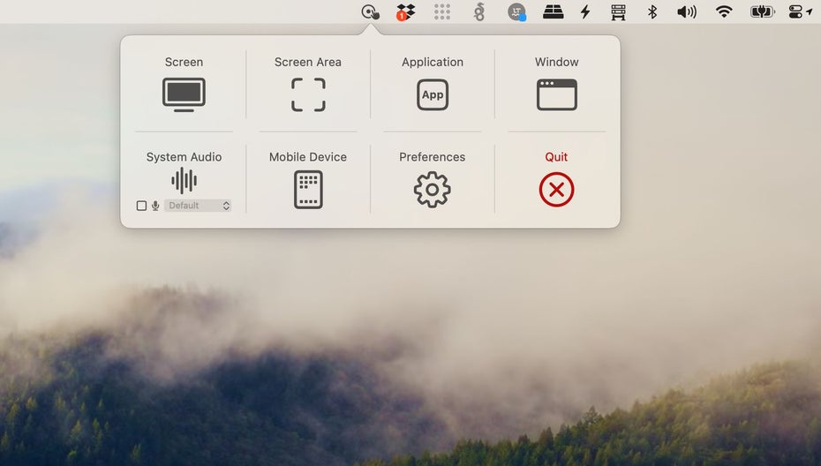Quit the recorder with the red X
The width and height of the screenshot is (821, 466).
point(556,189)
